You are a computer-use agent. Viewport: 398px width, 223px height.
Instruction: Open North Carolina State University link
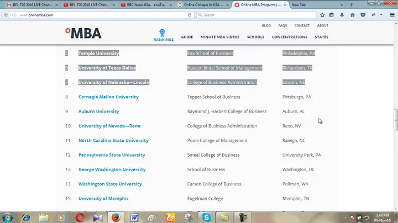pyautogui.click(x=113, y=140)
